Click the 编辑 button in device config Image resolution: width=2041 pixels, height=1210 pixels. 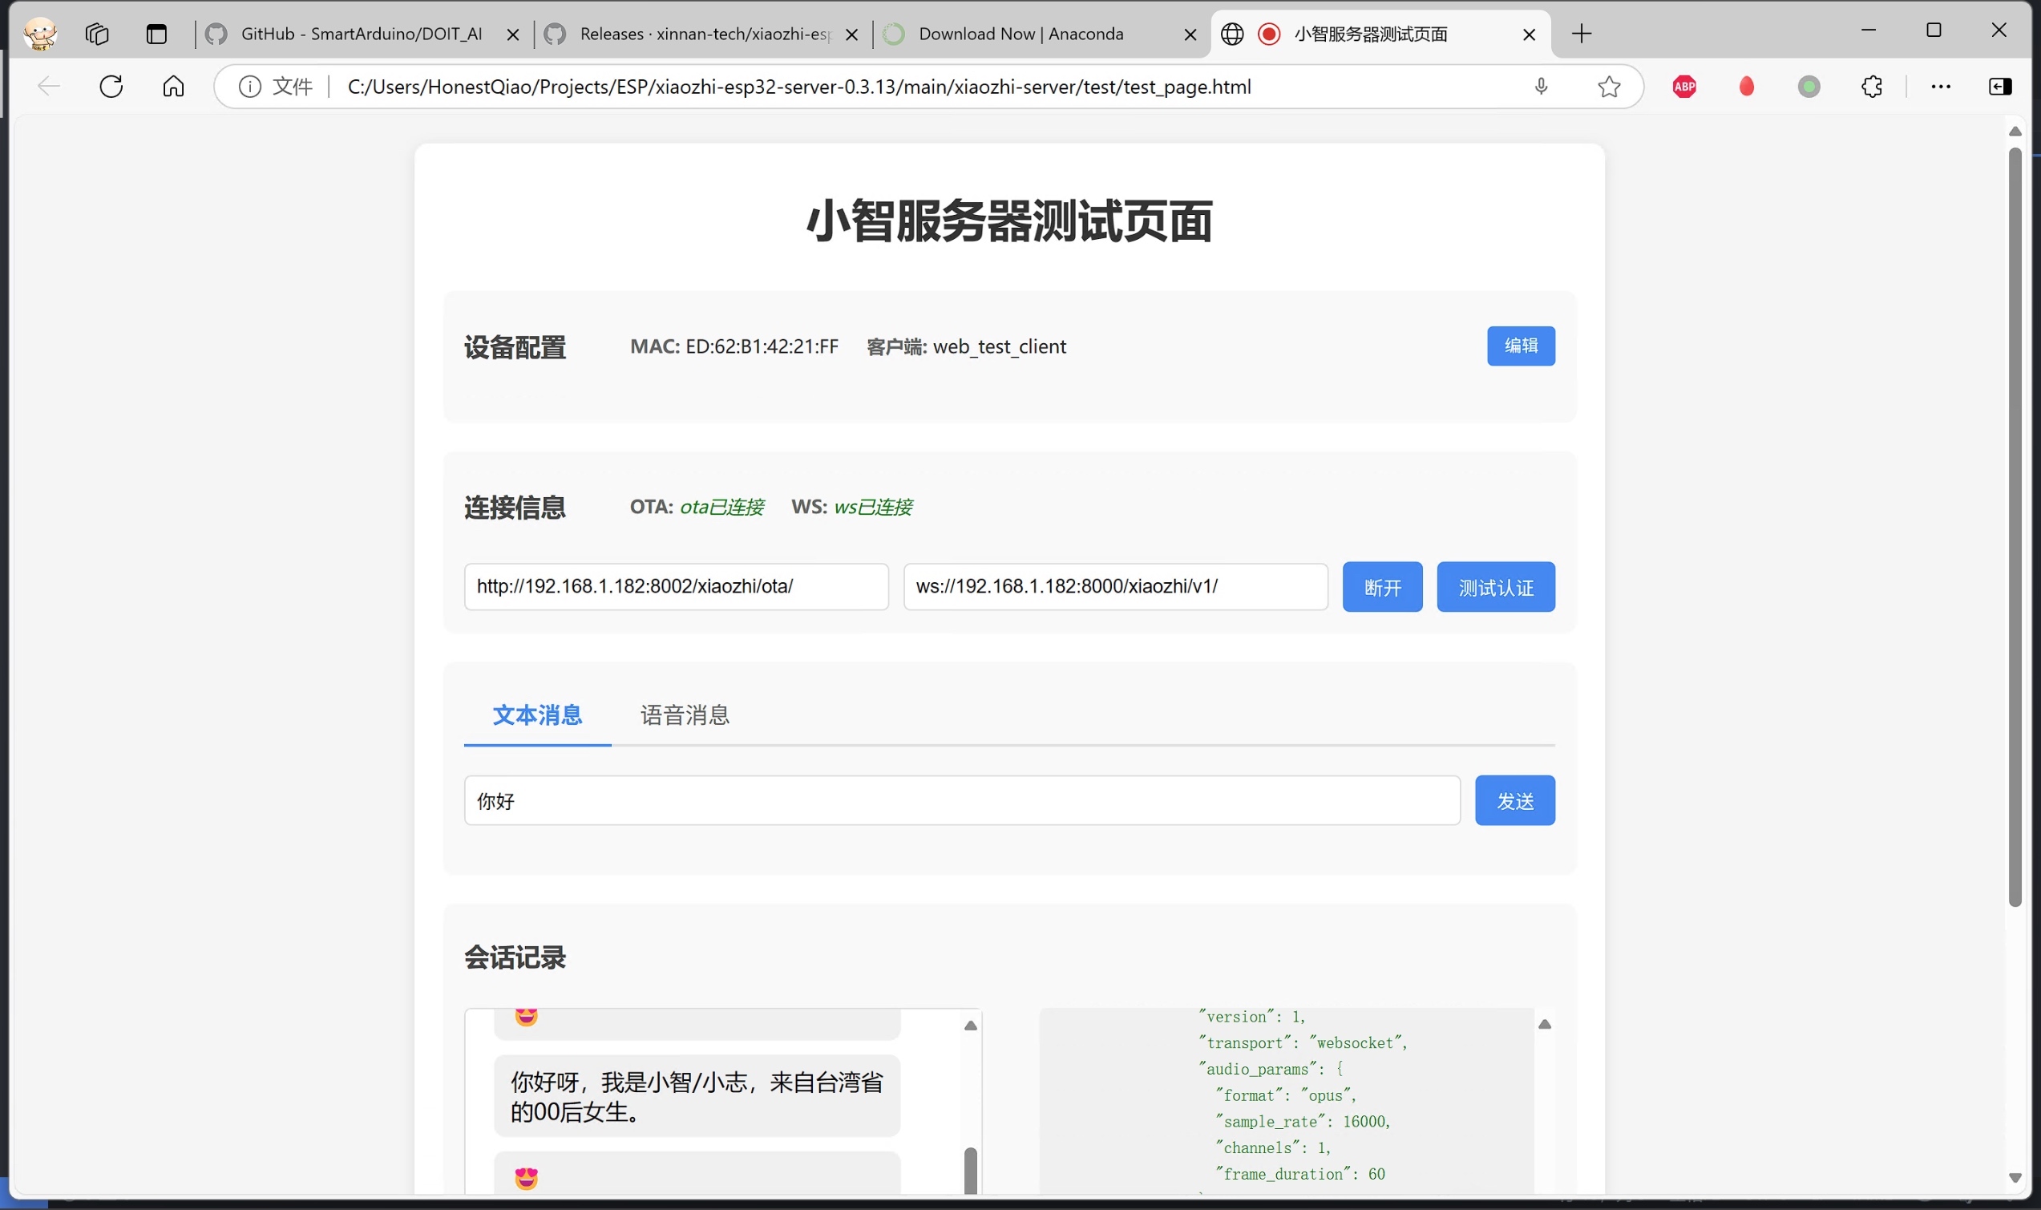[x=1520, y=346]
